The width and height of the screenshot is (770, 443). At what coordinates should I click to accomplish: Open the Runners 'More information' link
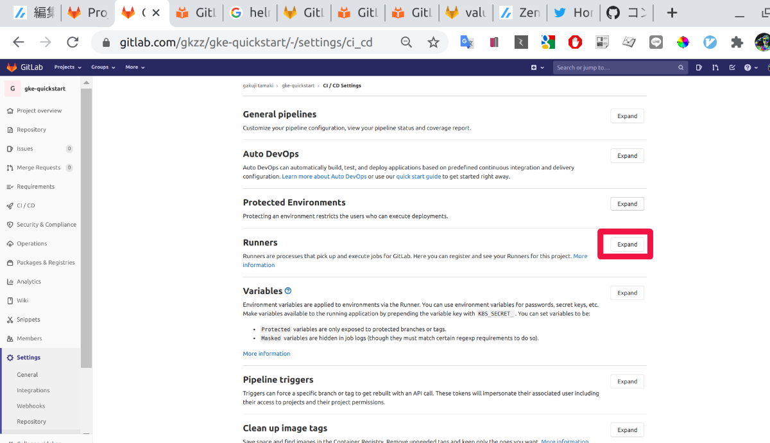click(415, 261)
